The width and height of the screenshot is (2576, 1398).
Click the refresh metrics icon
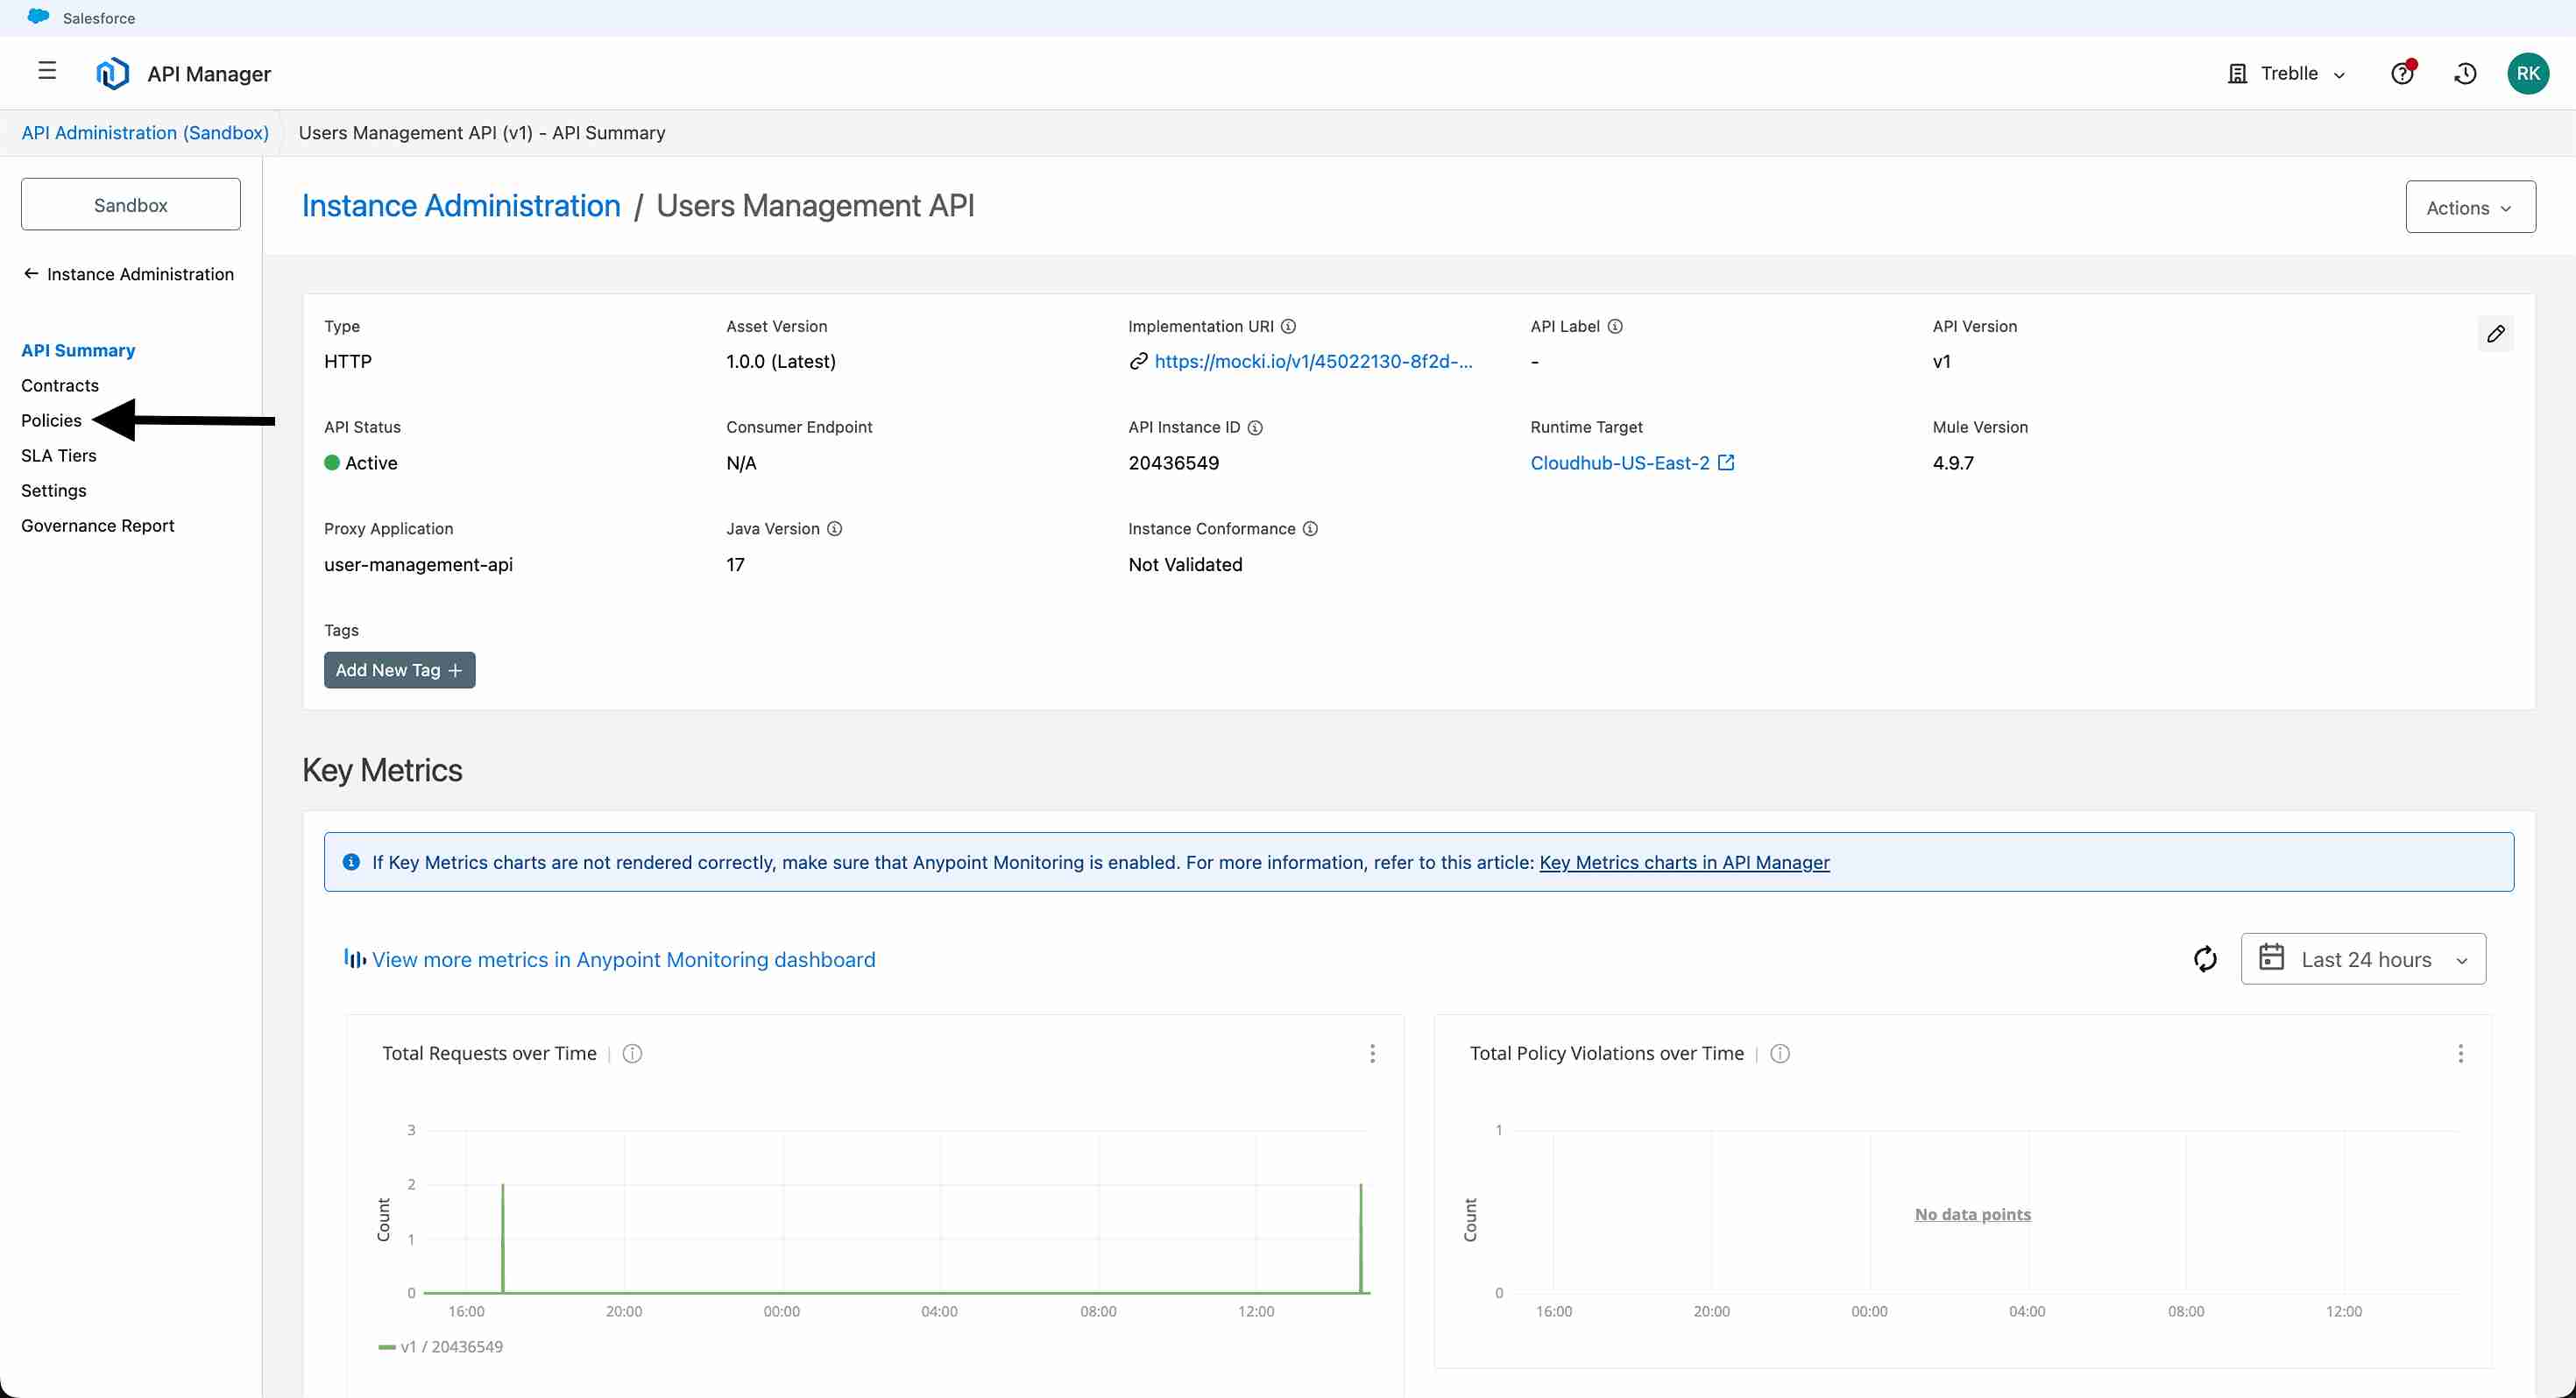(2206, 959)
